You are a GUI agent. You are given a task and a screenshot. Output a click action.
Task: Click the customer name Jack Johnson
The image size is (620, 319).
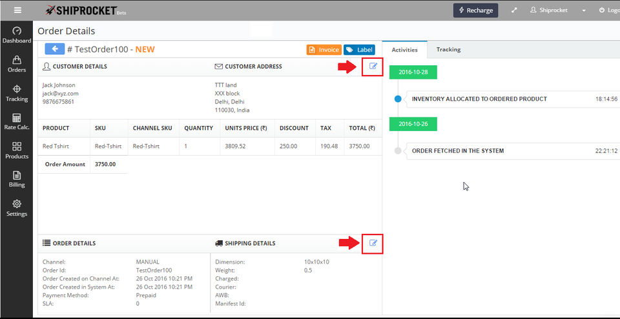coord(59,85)
